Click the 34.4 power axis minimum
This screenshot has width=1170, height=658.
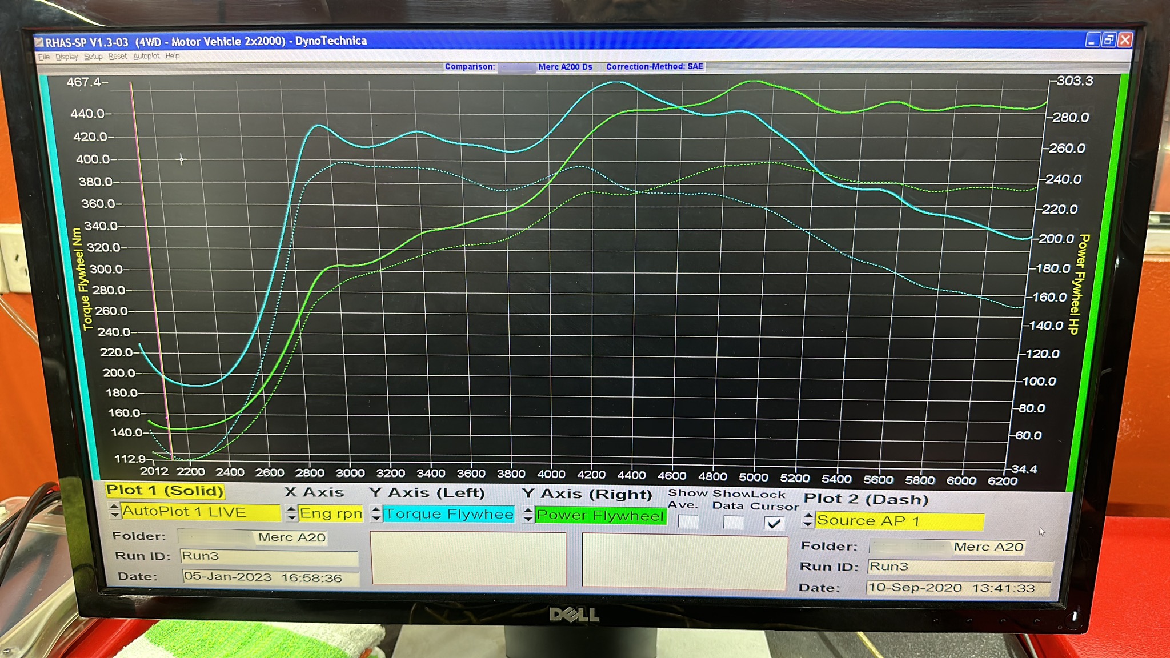(x=1024, y=469)
